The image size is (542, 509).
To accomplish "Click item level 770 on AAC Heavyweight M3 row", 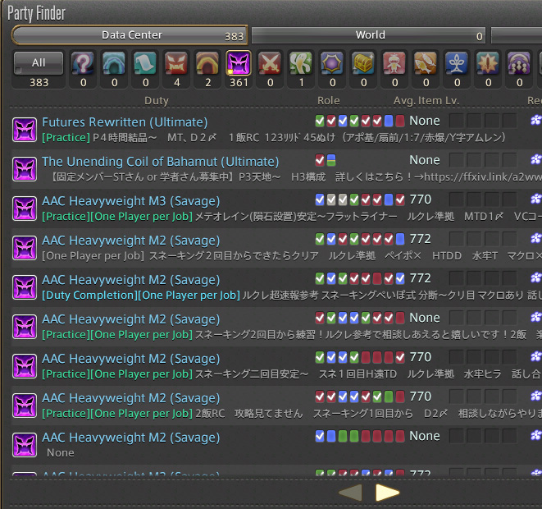I will (421, 199).
